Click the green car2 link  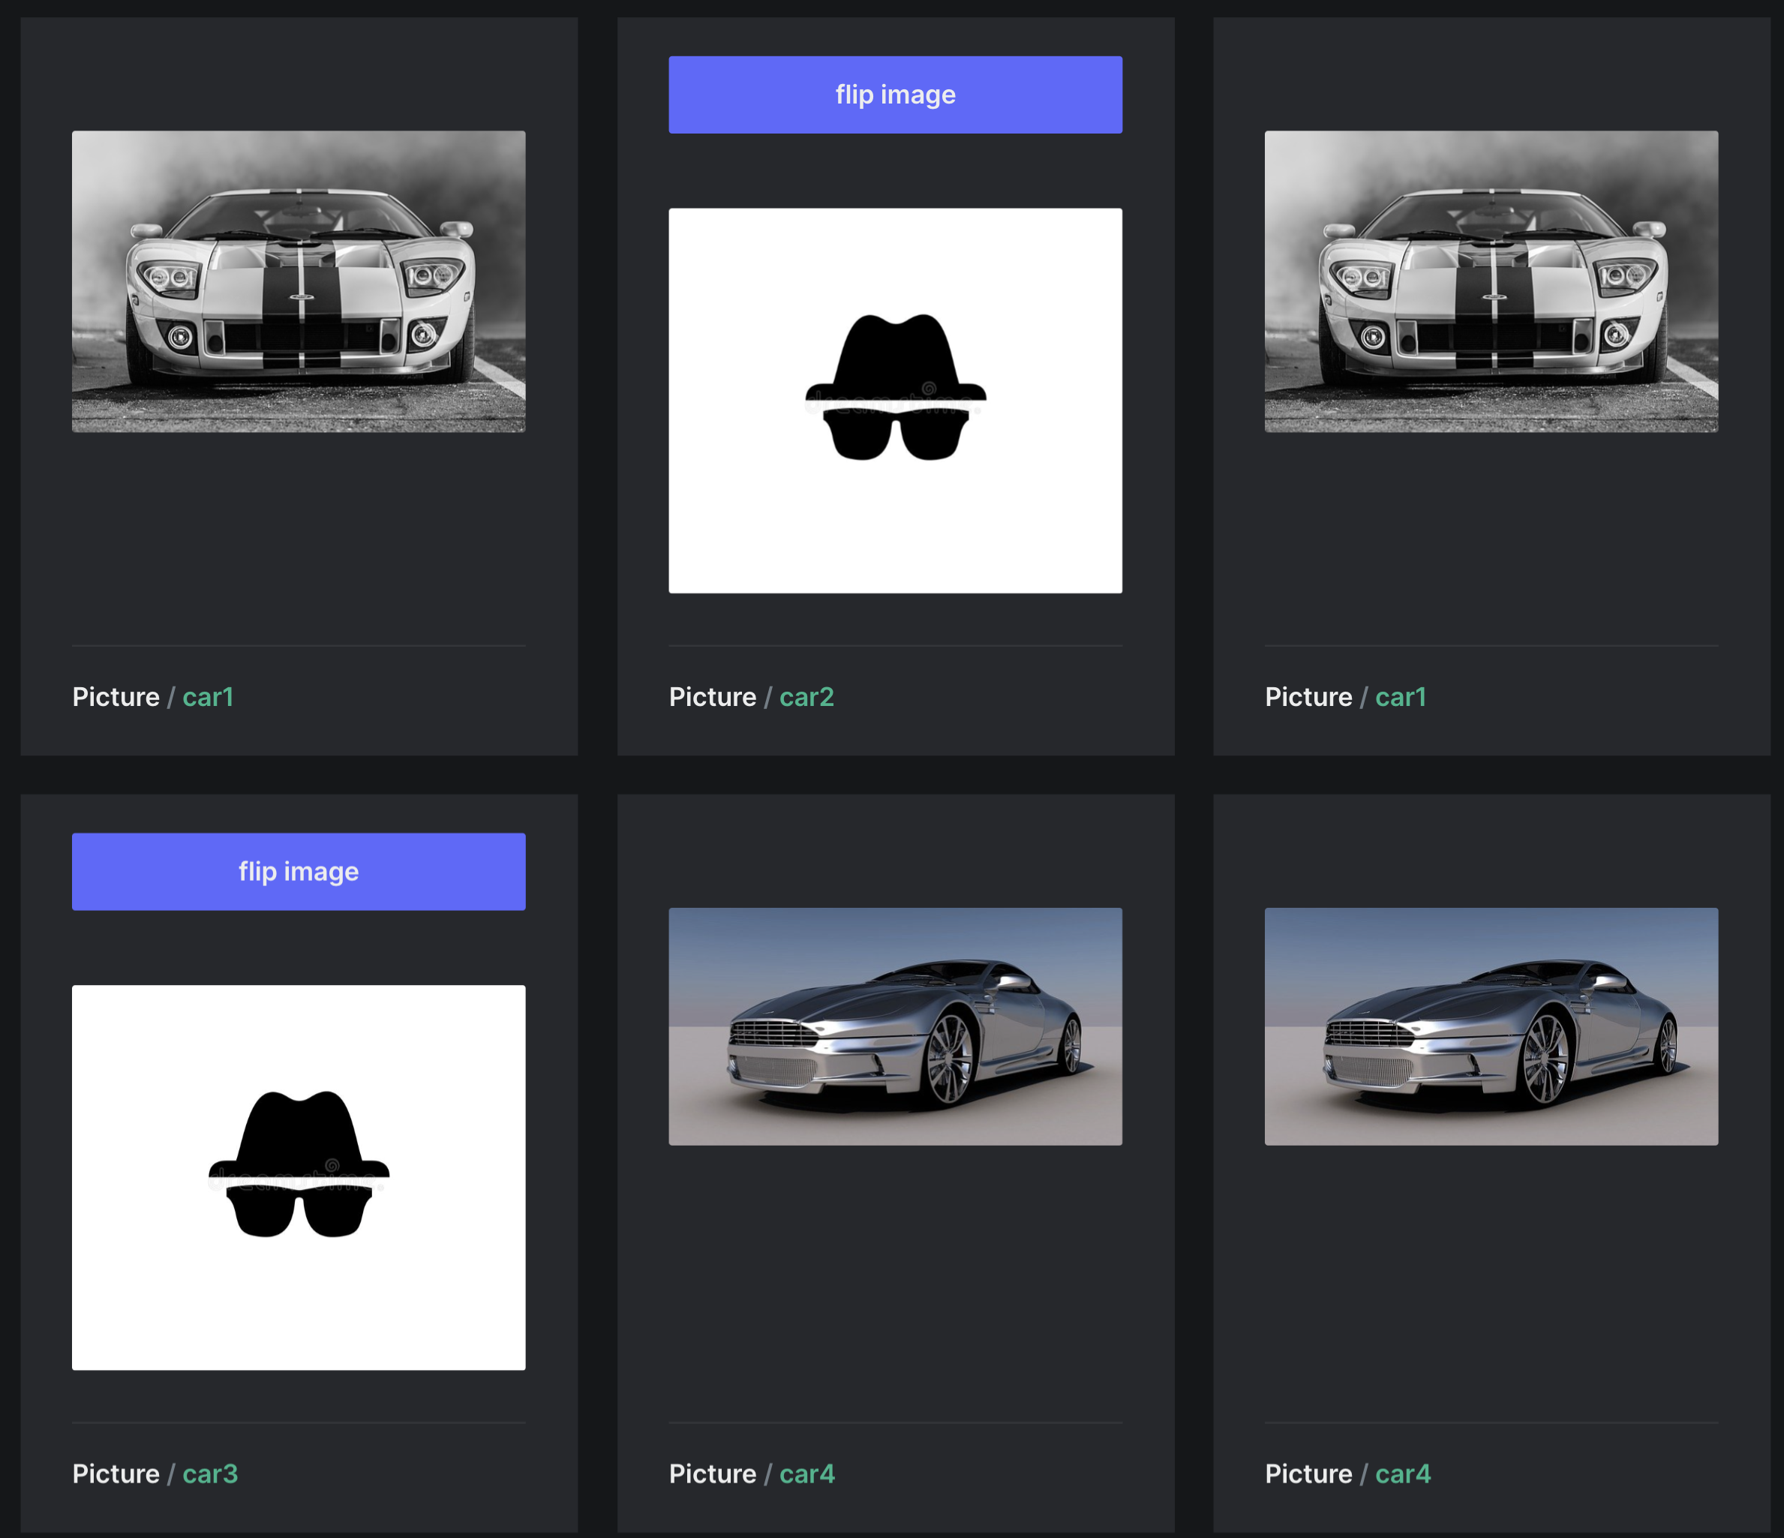pyautogui.click(x=806, y=697)
